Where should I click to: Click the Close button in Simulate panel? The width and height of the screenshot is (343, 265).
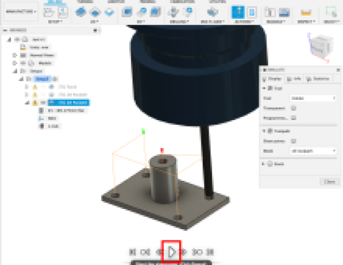(330, 181)
